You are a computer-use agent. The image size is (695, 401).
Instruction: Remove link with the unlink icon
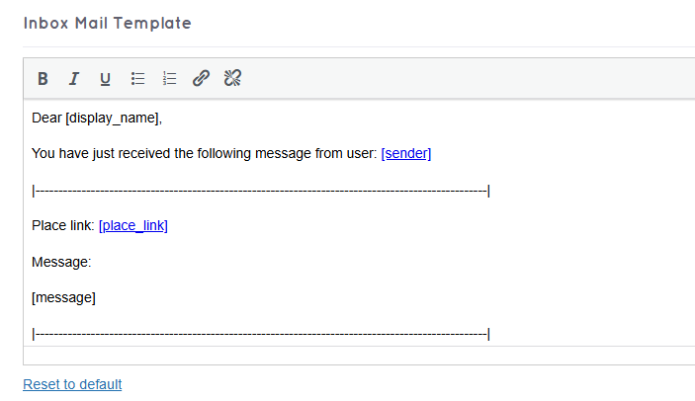click(x=233, y=79)
